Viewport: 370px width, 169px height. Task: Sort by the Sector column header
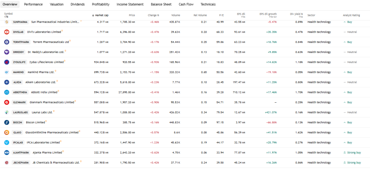pos(311,15)
